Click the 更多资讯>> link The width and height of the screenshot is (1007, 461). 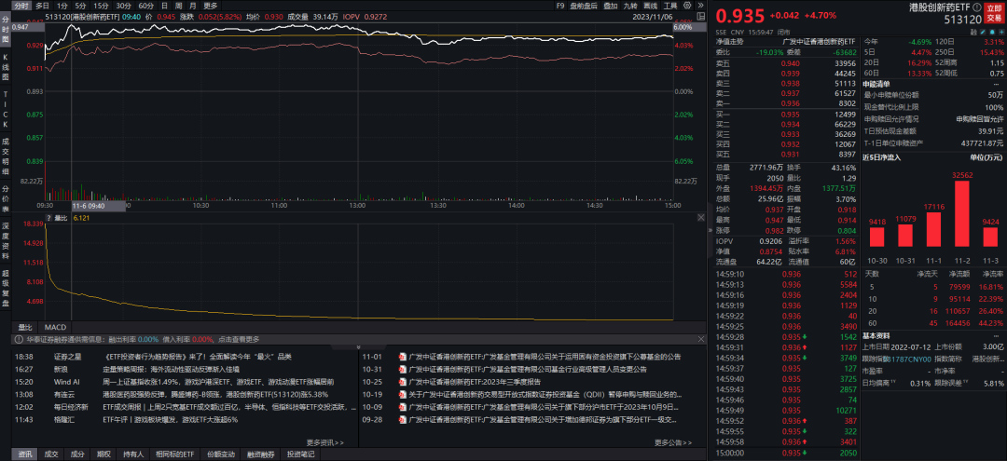point(325,442)
